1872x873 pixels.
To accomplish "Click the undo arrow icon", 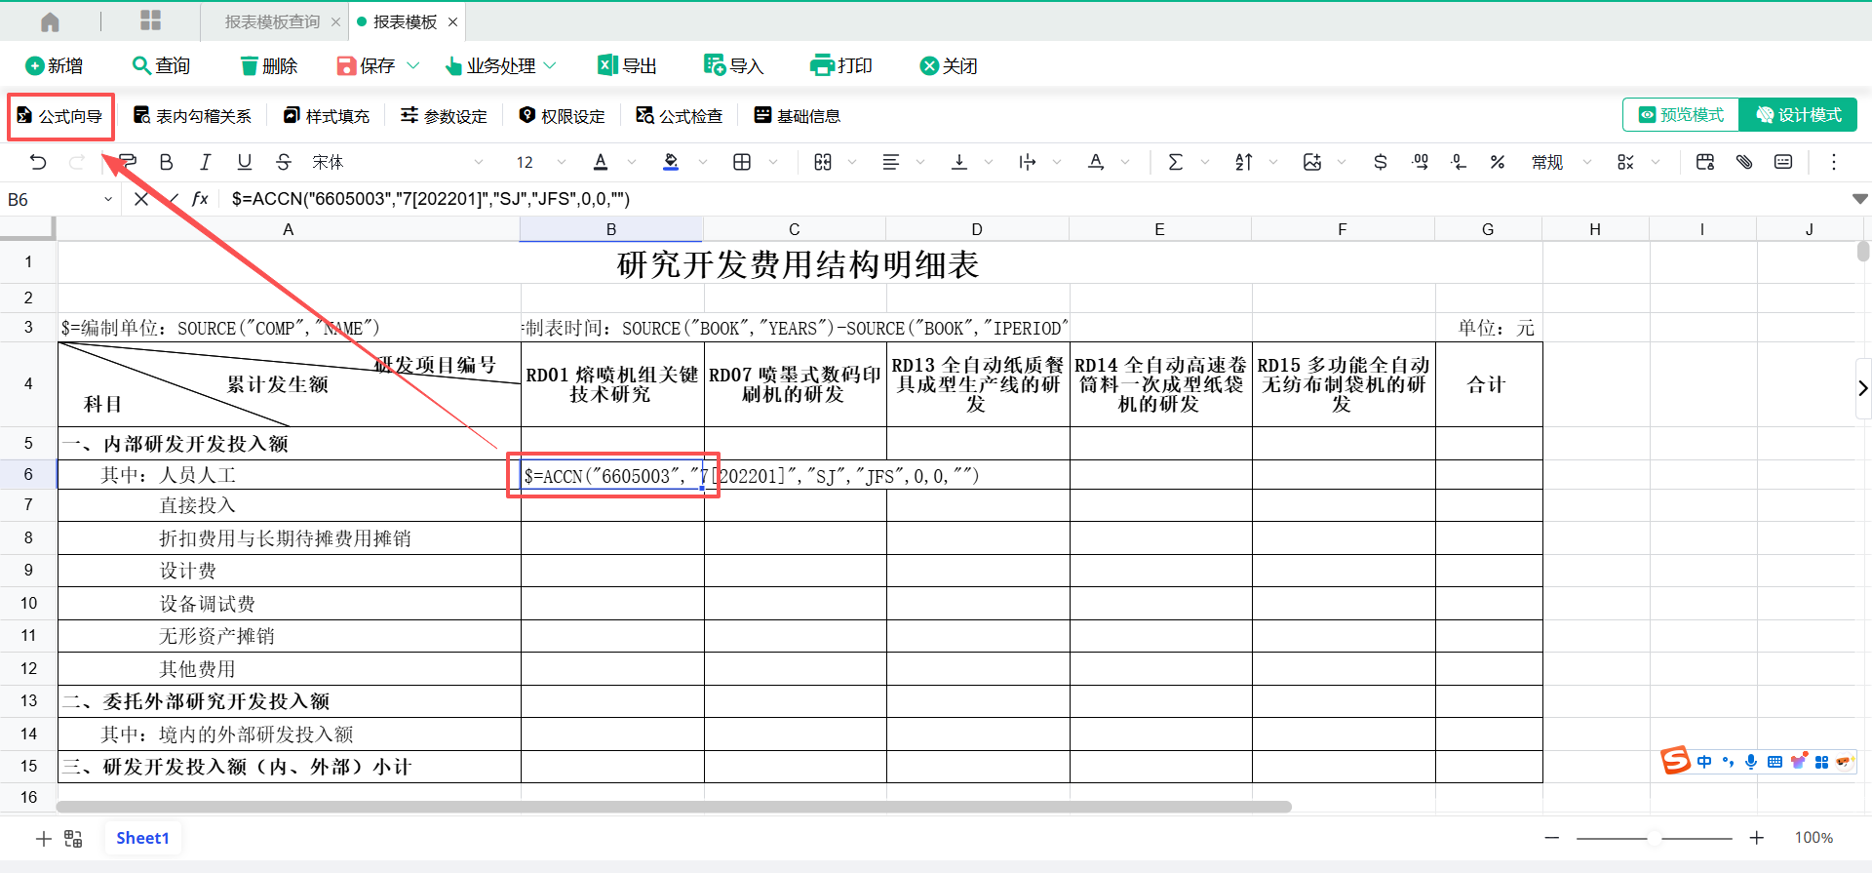I will click(x=38, y=162).
